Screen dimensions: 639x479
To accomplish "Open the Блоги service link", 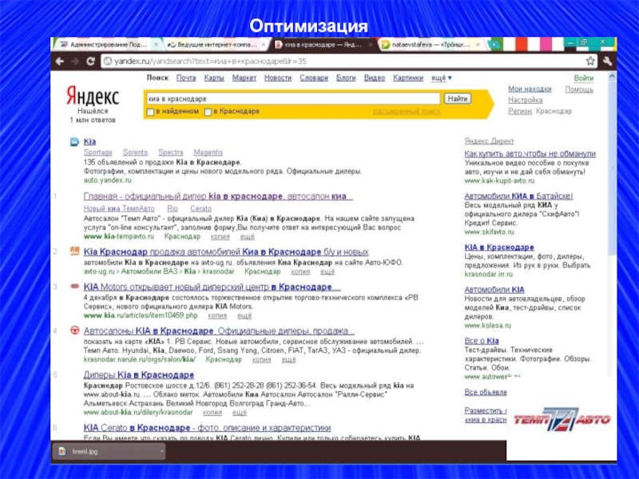I will click(x=346, y=77).
